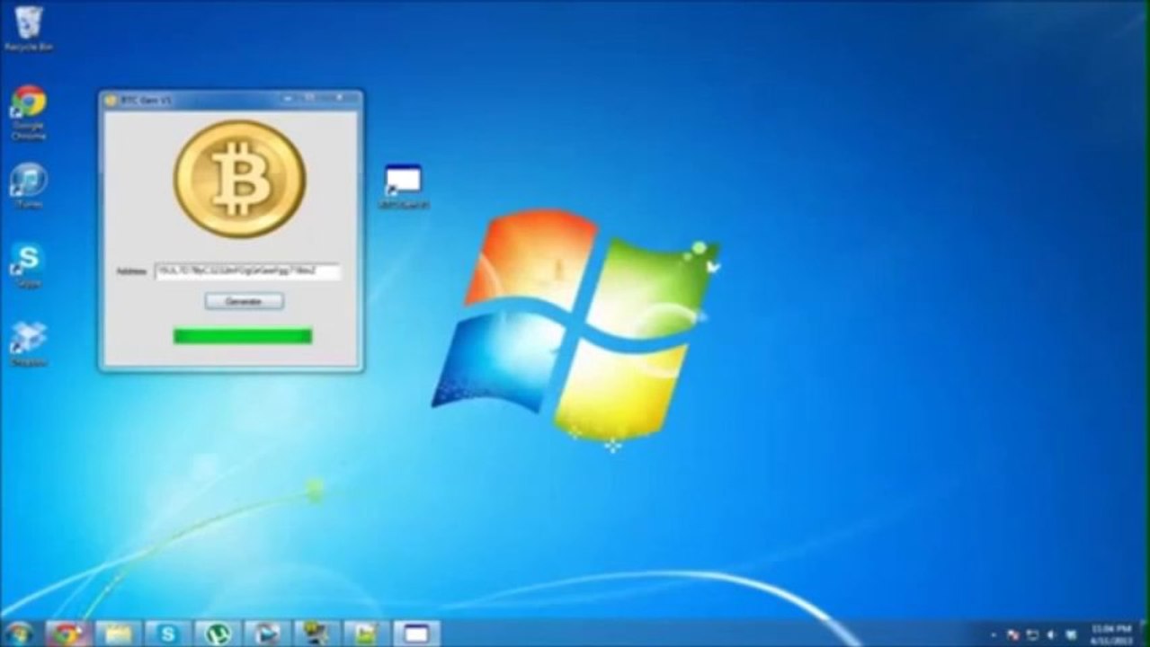Minimize the BTC generator window
The width and height of the screenshot is (1150, 647).
(x=287, y=97)
